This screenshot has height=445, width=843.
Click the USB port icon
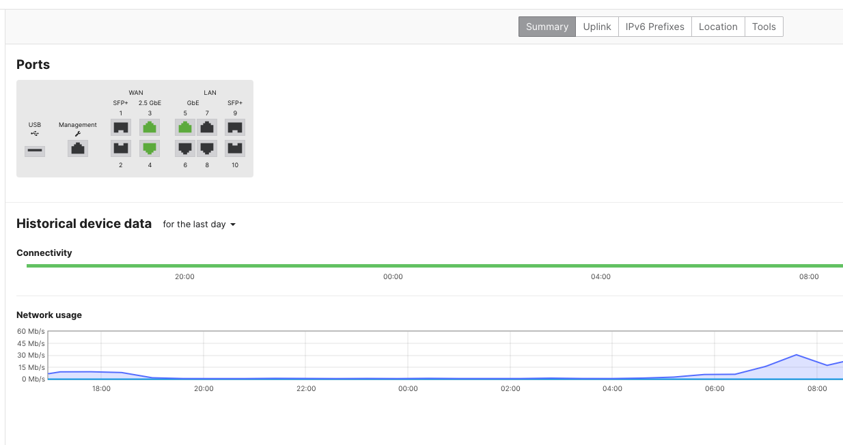coord(35,150)
